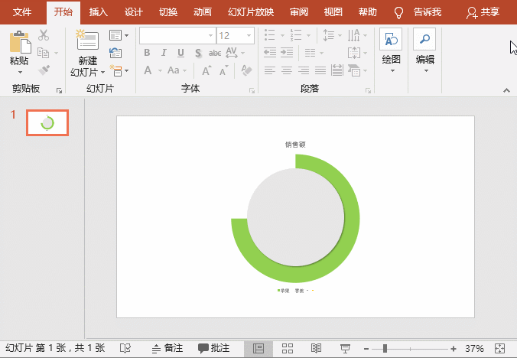The height and width of the screenshot is (358, 517).
Task: Fit slide to current window
Action: click(x=499, y=349)
